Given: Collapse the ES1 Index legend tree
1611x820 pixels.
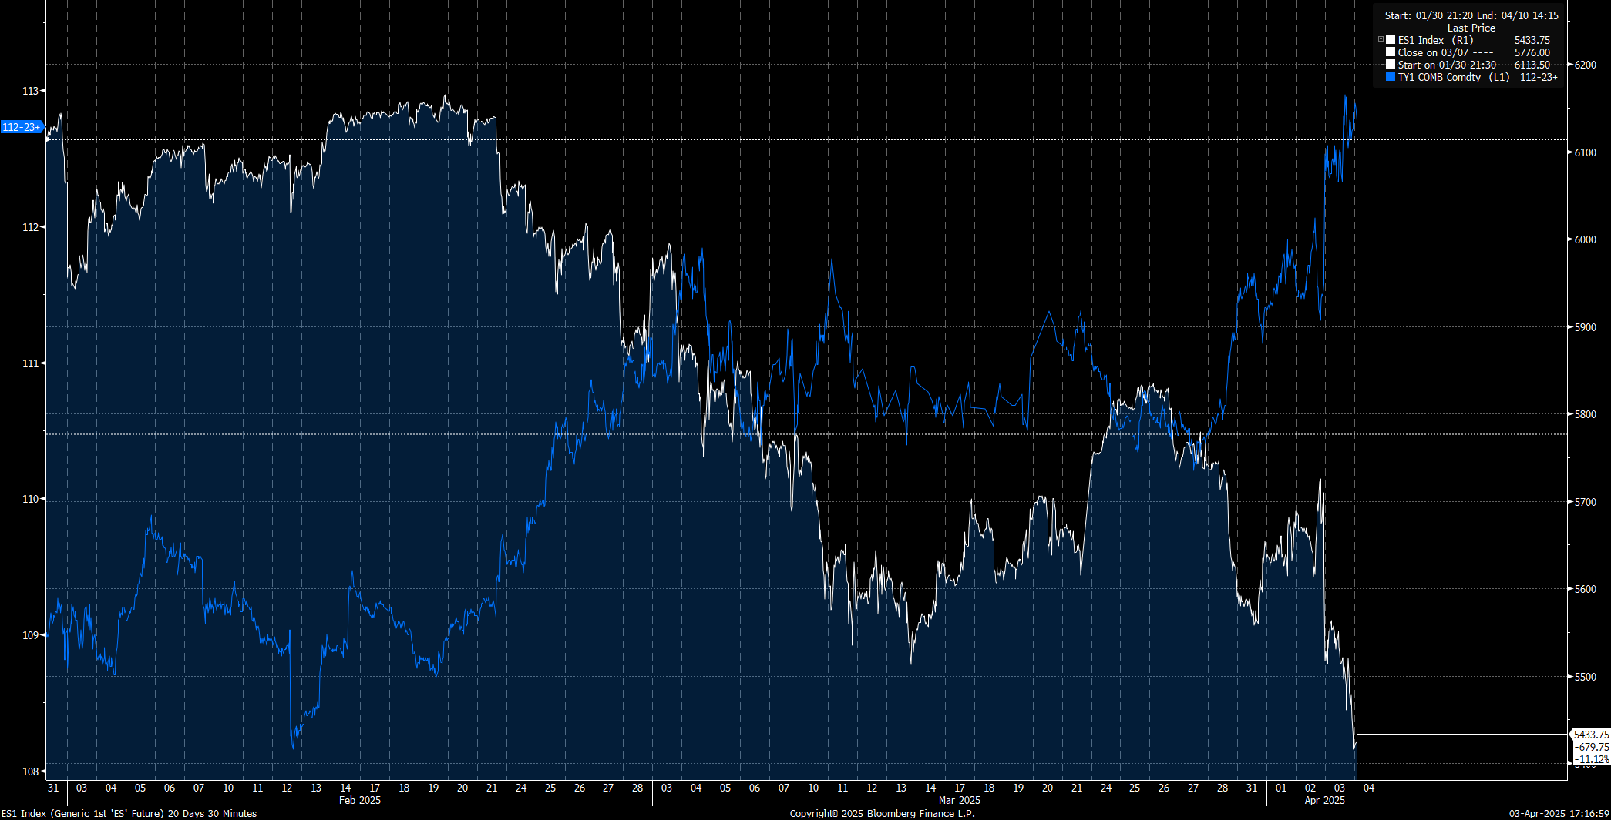Looking at the screenshot, I should [x=1381, y=39].
